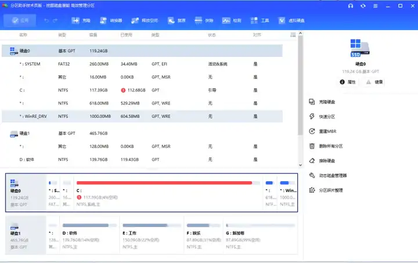Select 克隆硬盘 clone disk in the sidebar
The width and height of the screenshot is (418, 263).
pos(322,102)
